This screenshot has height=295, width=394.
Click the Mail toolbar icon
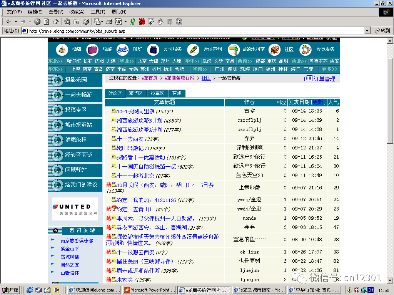click(97, 22)
